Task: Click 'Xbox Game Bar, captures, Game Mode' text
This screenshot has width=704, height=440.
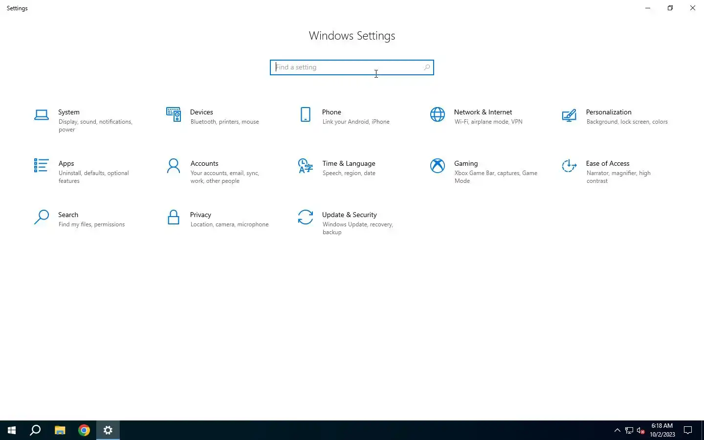Action: click(496, 177)
